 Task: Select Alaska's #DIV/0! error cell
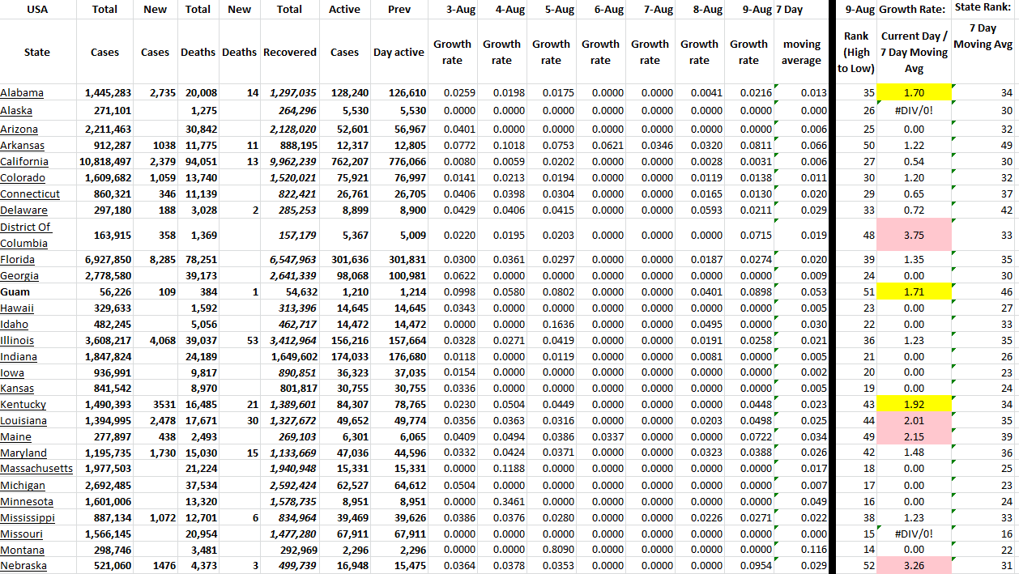click(x=914, y=110)
